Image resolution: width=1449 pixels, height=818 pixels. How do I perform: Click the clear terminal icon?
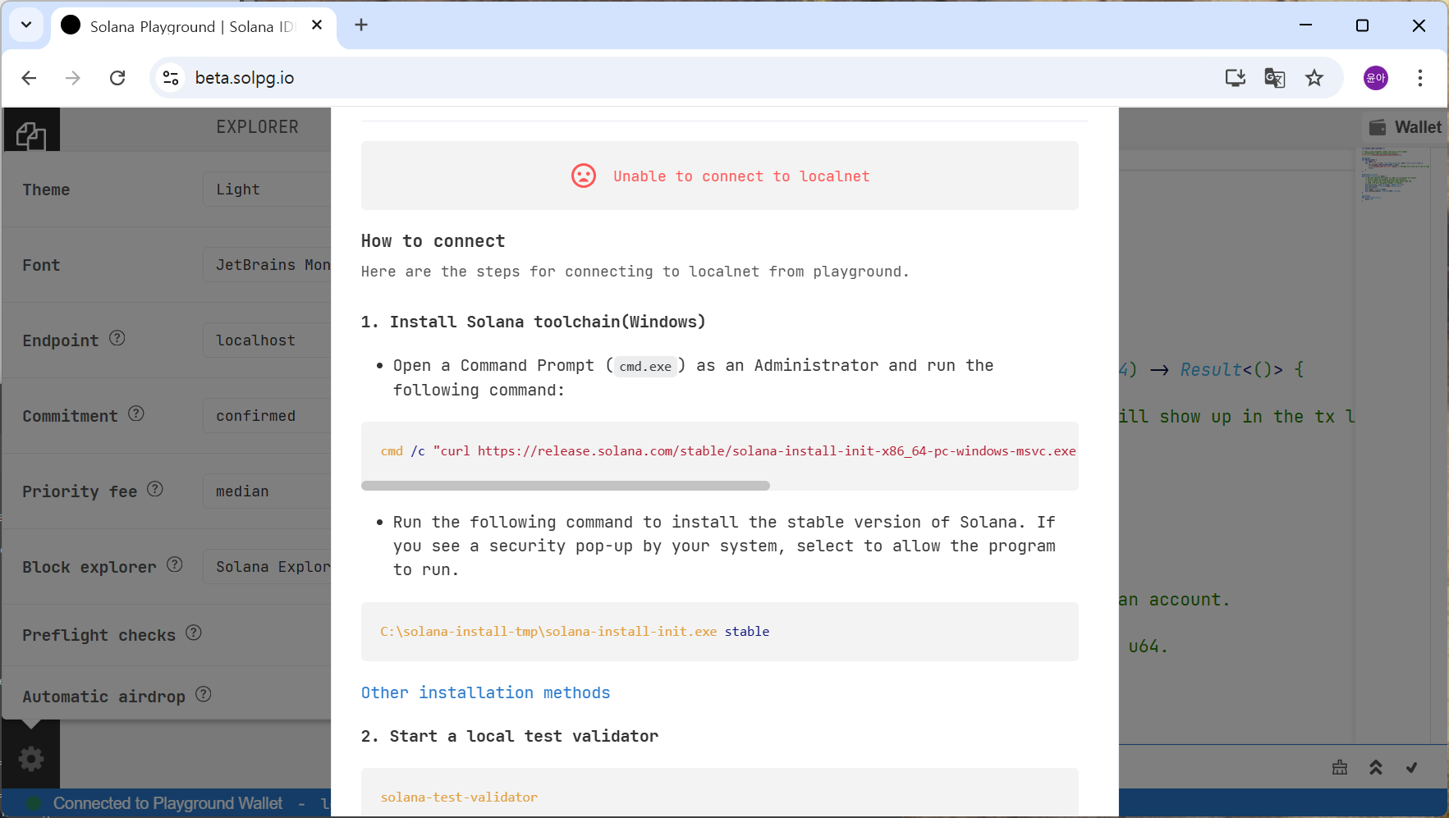tap(1340, 767)
